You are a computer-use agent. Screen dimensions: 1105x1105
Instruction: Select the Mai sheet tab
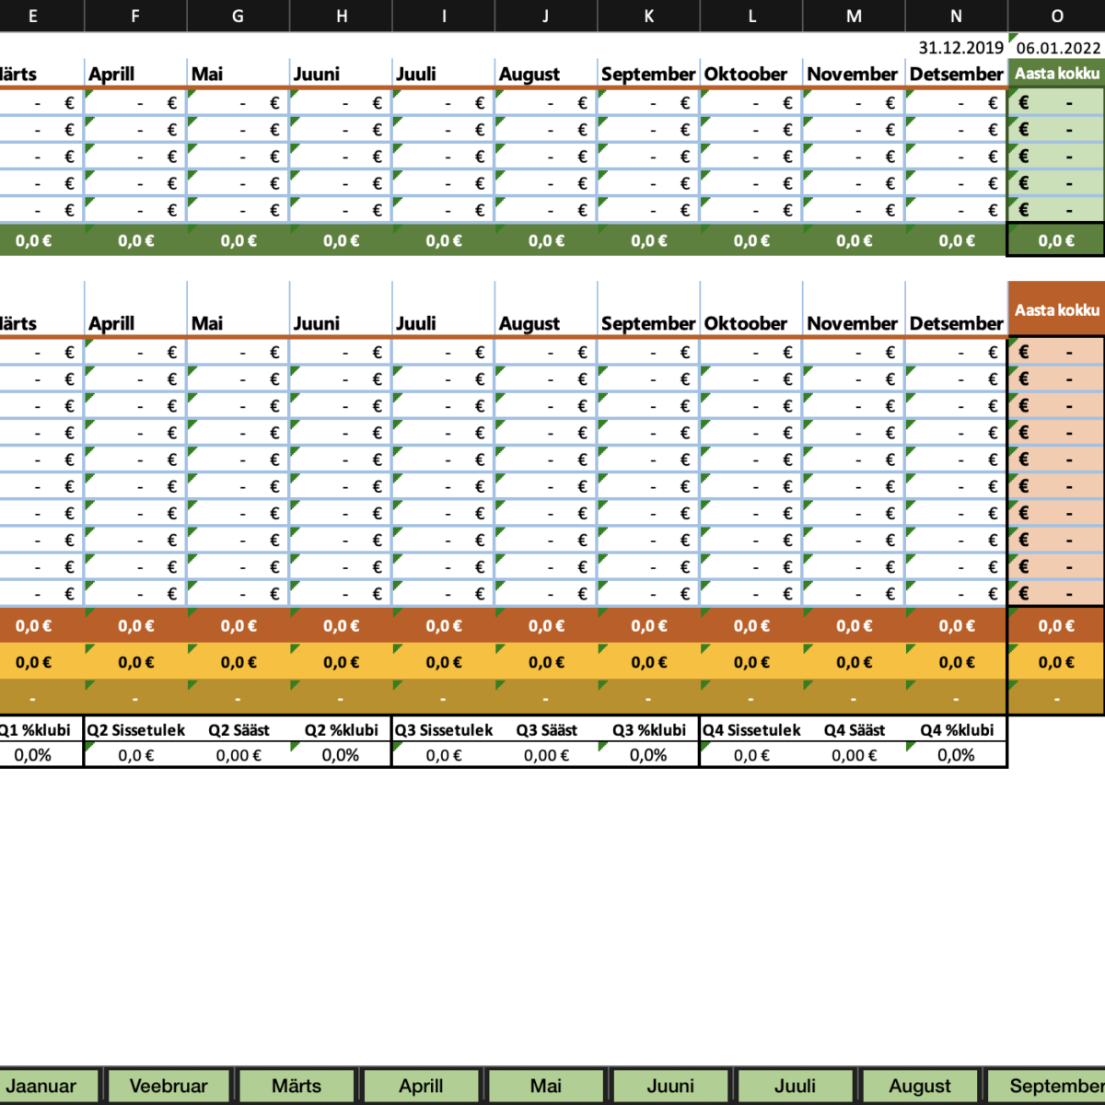546,1086
